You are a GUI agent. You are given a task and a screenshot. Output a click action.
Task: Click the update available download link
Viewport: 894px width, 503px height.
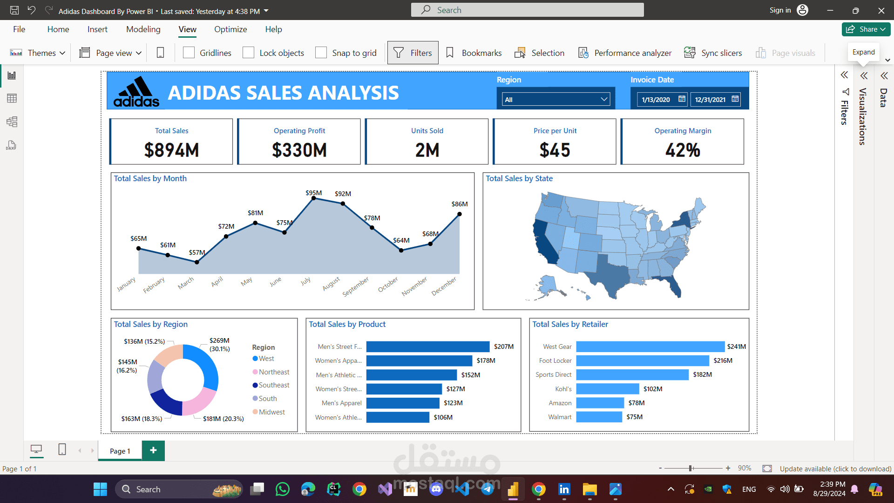(836, 469)
